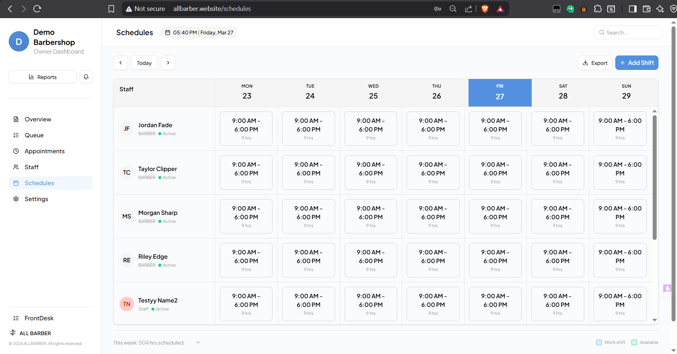Go back with the browser back arrow
The height and width of the screenshot is (354, 677).
point(10,9)
